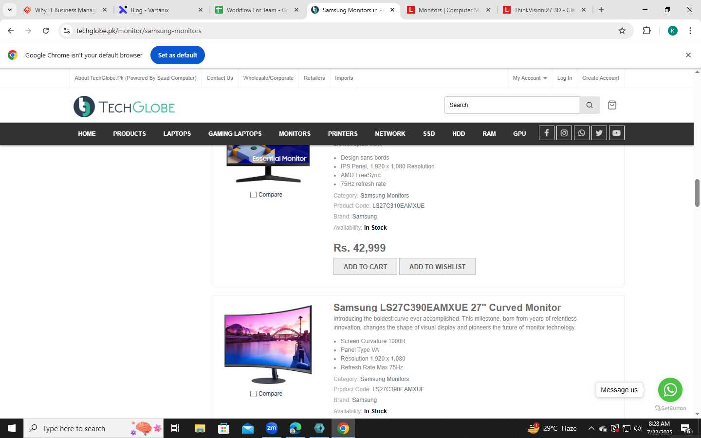This screenshot has width=701, height=438.
Task: Tick Compare for LS27C390EAMXUE curved monitor
Action: [253, 394]
